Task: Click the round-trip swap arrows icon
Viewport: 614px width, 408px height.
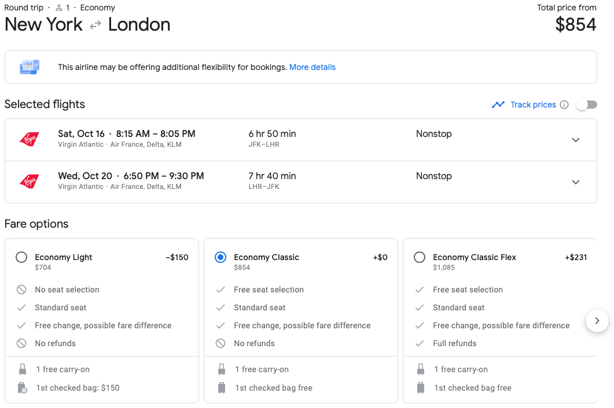Action: pos(95,25)
